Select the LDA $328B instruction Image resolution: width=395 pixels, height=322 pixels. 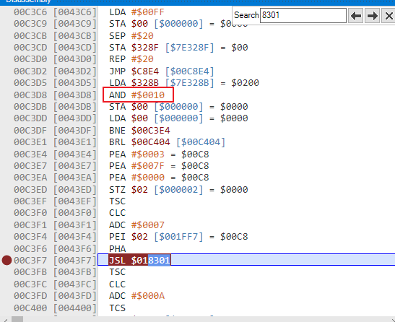[x=184, y=83]
